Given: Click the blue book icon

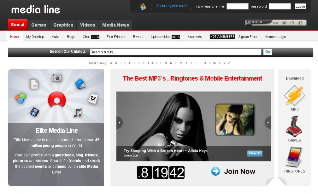Looking at the screenshot, I should coord(80,84).
